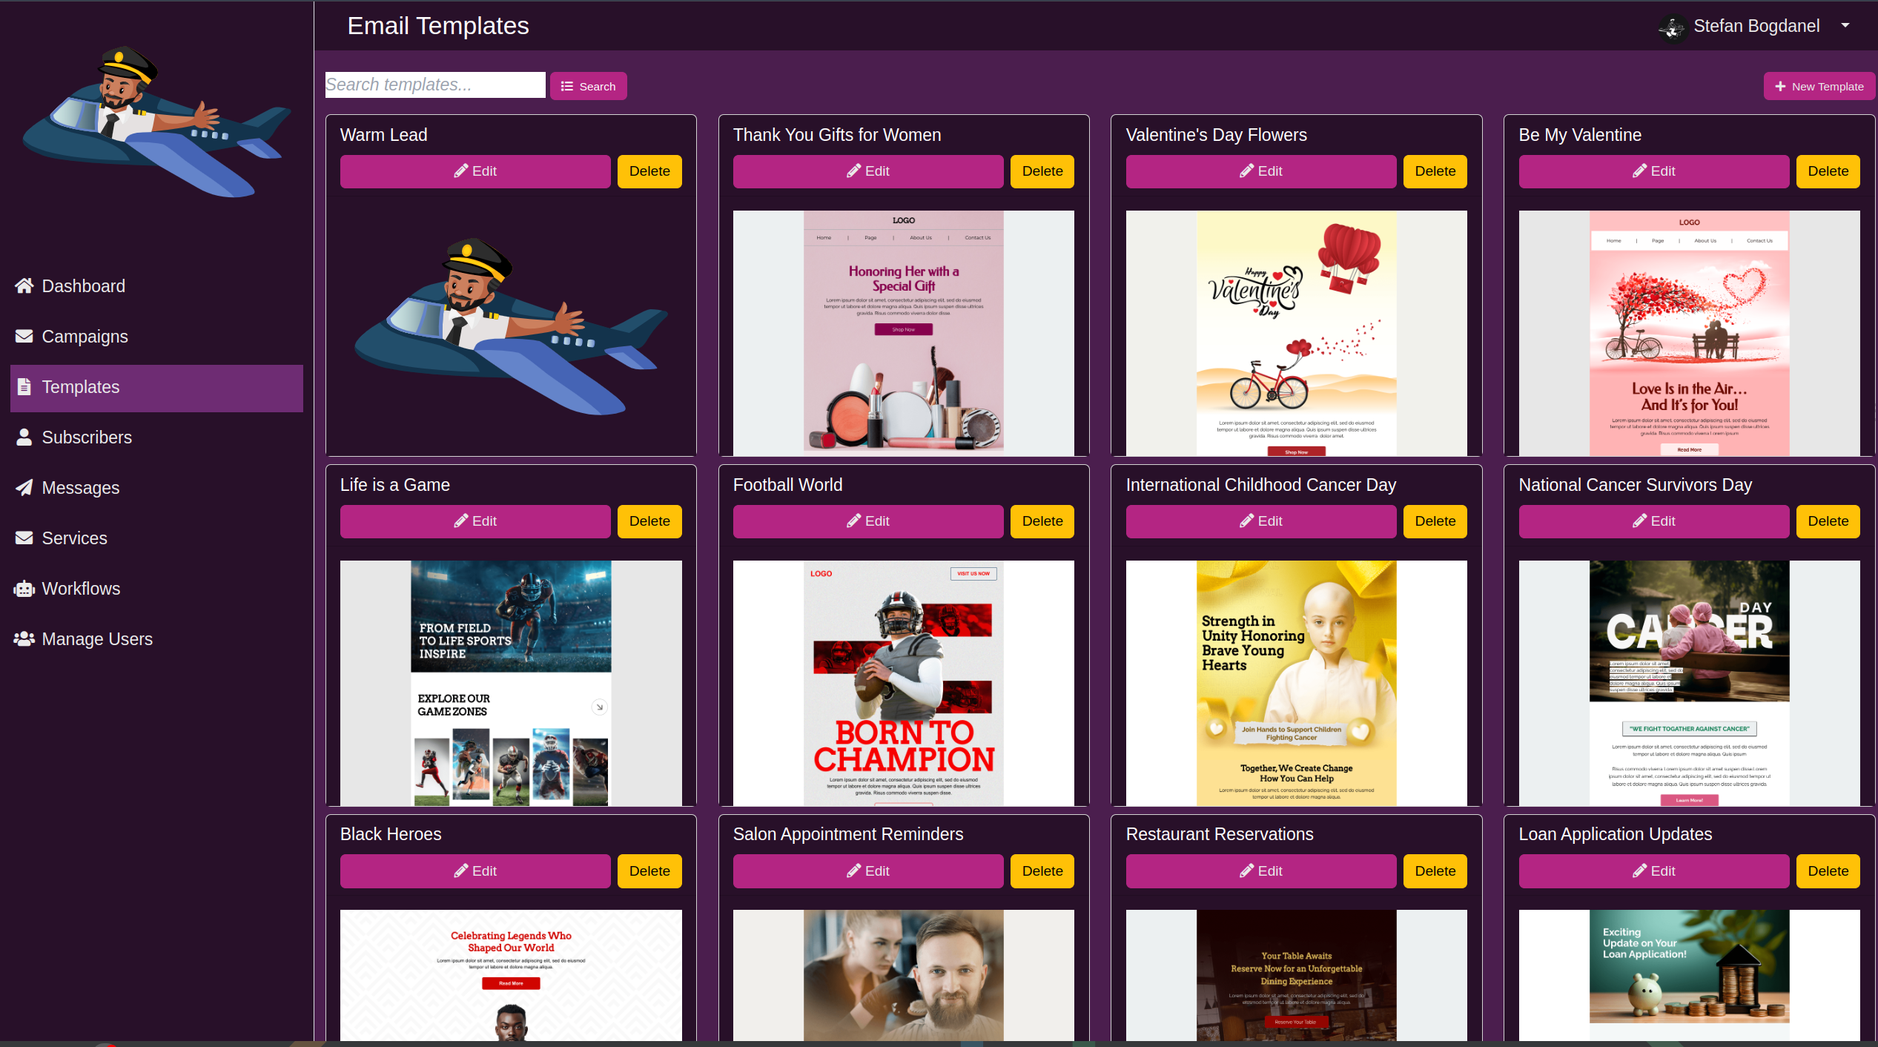The width and height of the screenshot is (1878, 1047).
Task: Click Be My Valentine preview image
Action: coord(1690,333)
